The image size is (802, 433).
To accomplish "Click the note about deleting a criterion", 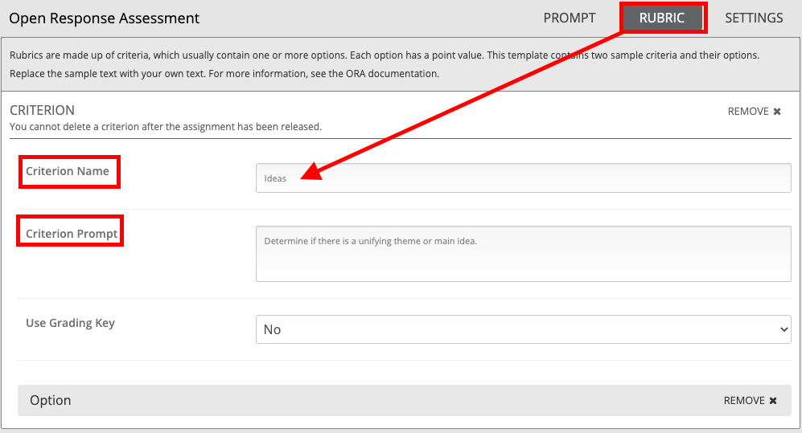I will tap(166, 127).
